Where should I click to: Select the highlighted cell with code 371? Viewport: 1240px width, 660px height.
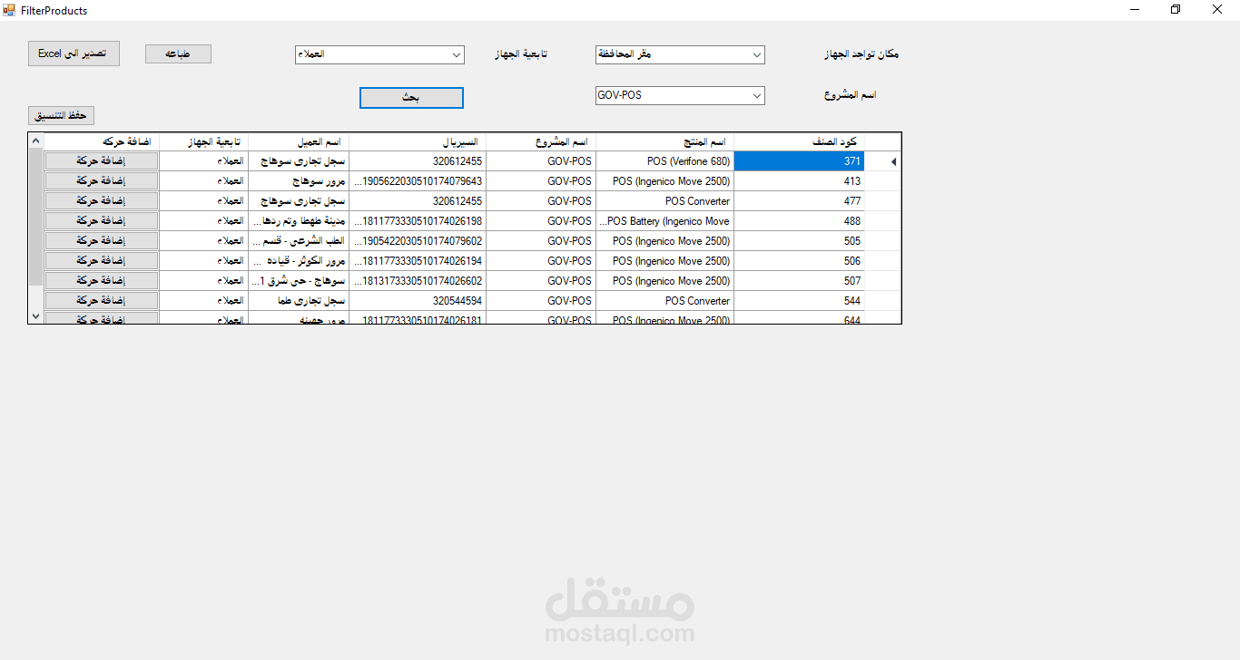[x=799, y=161]
